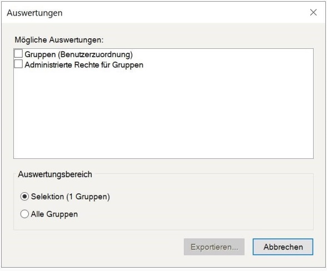This screenshot has width=327, height=271.
Task: Click the Exportieren... button
Action: [x=214, y=247]
